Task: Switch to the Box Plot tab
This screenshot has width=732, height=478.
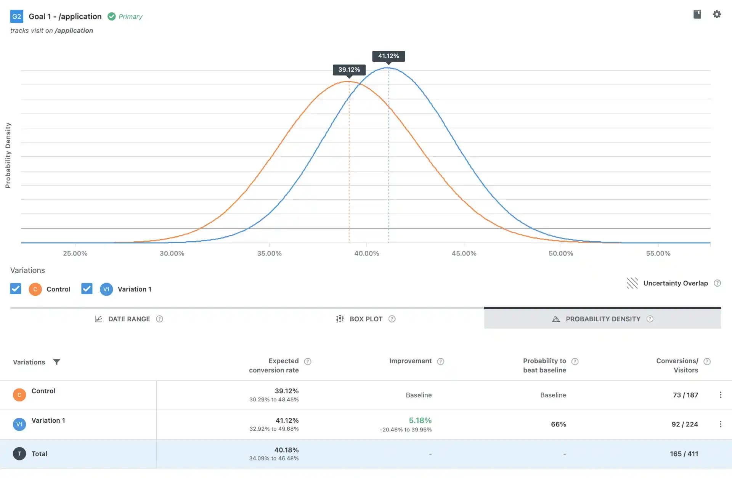Action: click(x=365, y=319)
